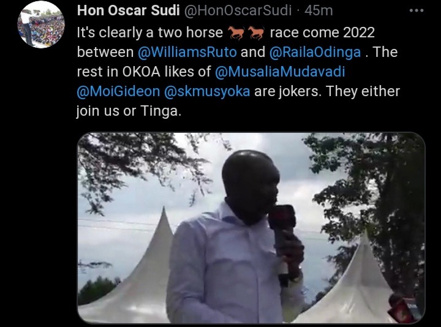Click the first horse emoji in tweet
This screenshot has width=441, height=327.
coord(236,33)
